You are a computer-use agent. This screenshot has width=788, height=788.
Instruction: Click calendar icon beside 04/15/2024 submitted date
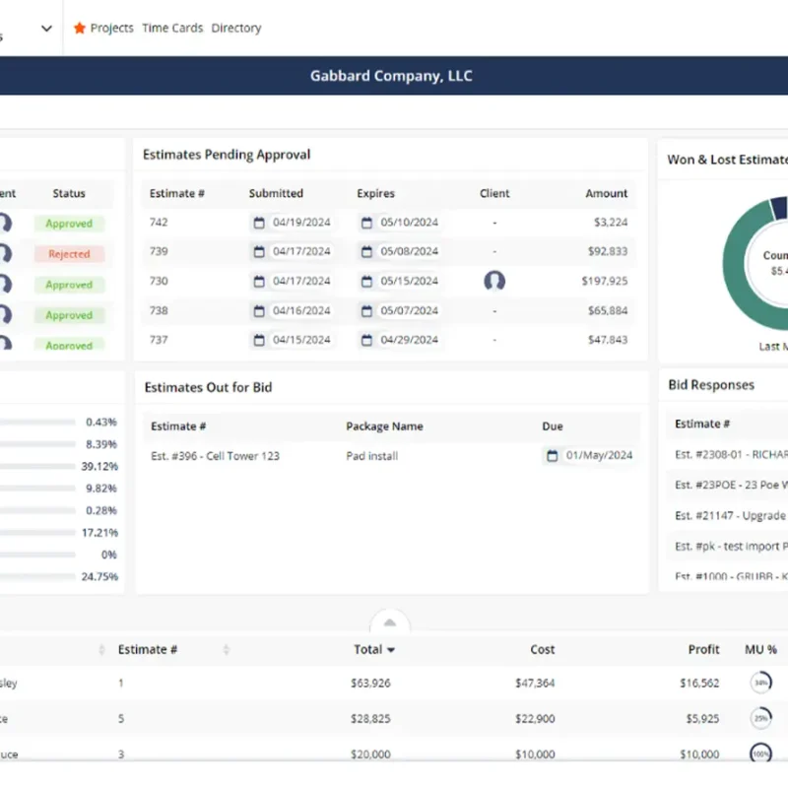(259, 340)
